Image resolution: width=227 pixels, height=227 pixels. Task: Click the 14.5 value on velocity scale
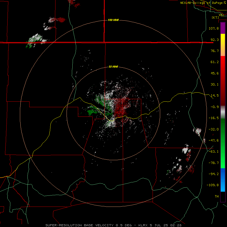pos(215,96)
